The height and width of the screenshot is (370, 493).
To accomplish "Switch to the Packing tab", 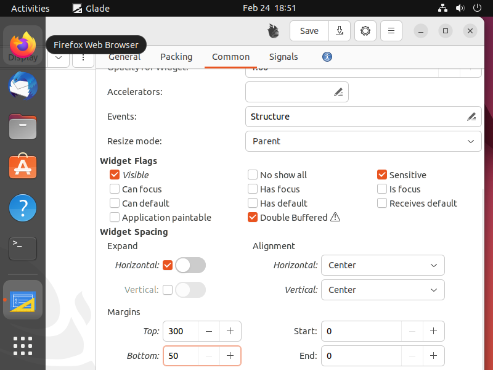I will (x=176, y=57).
